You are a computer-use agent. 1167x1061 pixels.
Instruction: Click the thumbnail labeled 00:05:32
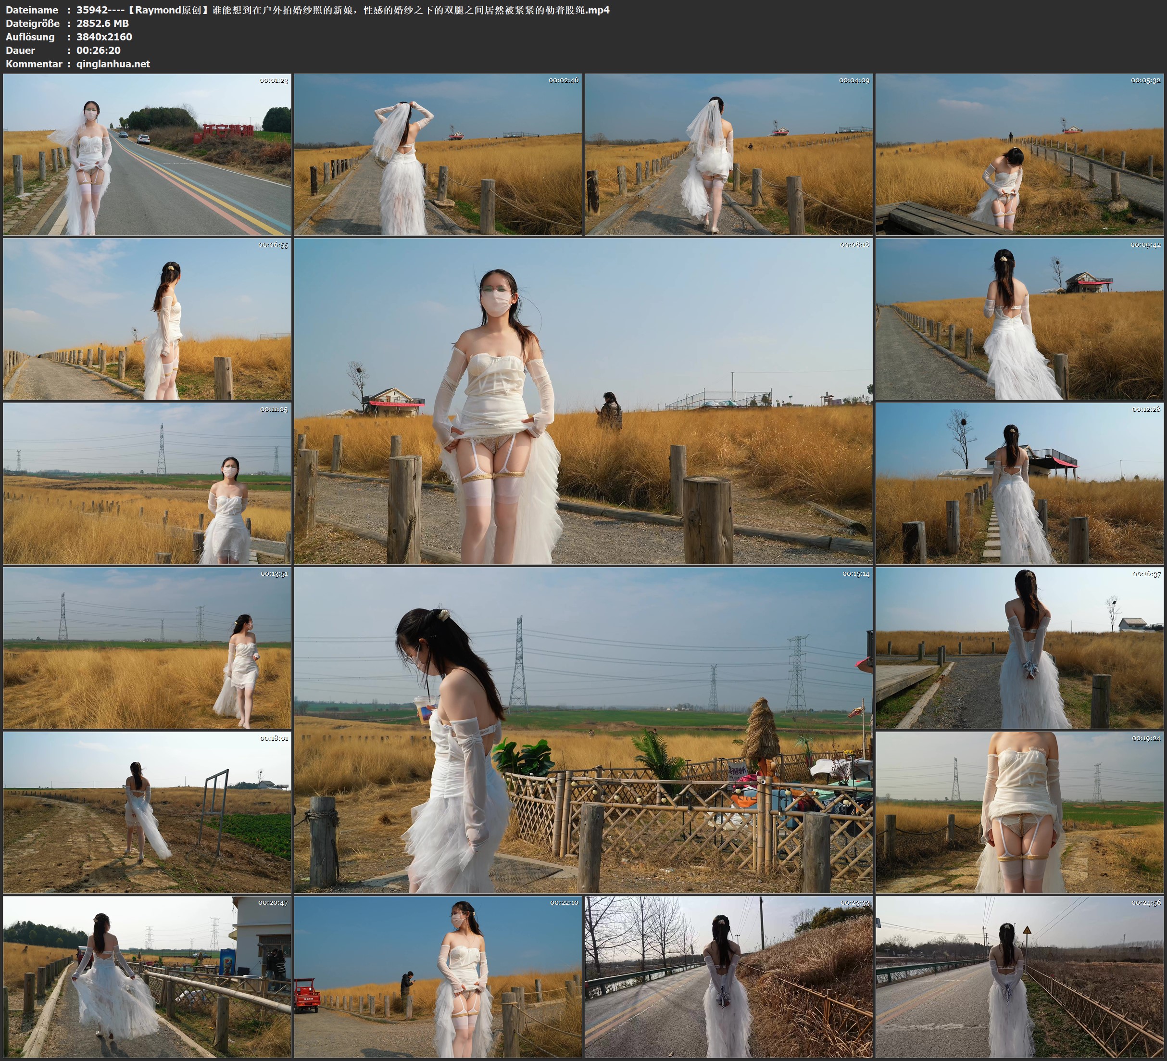tap(1020, 154)
